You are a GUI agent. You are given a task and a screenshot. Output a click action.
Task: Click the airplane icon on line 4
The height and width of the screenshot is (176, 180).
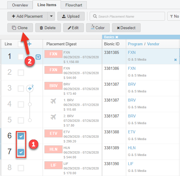click(x=53, y=101)
